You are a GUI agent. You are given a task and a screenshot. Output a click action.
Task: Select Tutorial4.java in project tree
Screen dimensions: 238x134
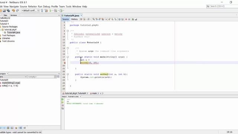pos(13,32)
